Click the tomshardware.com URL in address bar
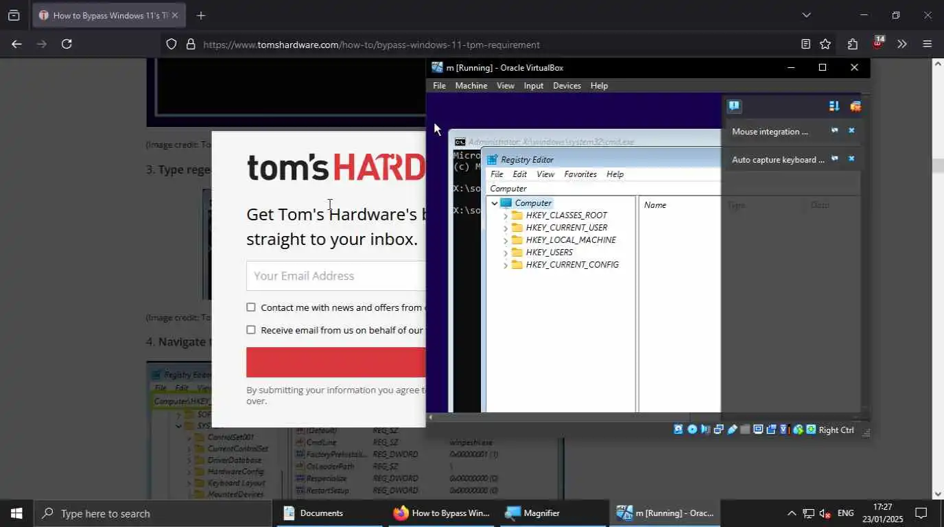944x527 pixels. [x=371, y=45]
